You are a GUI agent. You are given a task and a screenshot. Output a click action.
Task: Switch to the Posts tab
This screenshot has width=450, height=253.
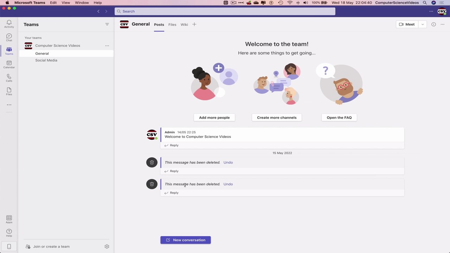click(159, 25)
